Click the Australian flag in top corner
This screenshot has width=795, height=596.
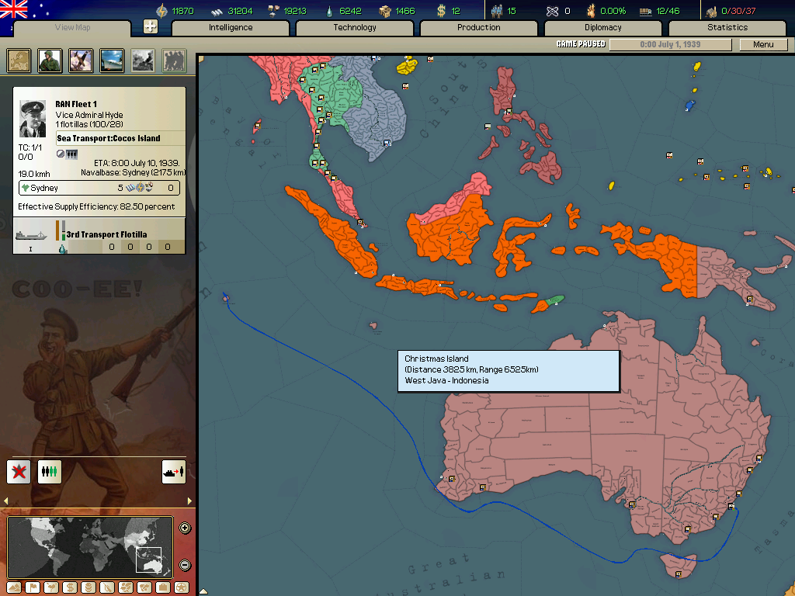(x=14, y=9)
